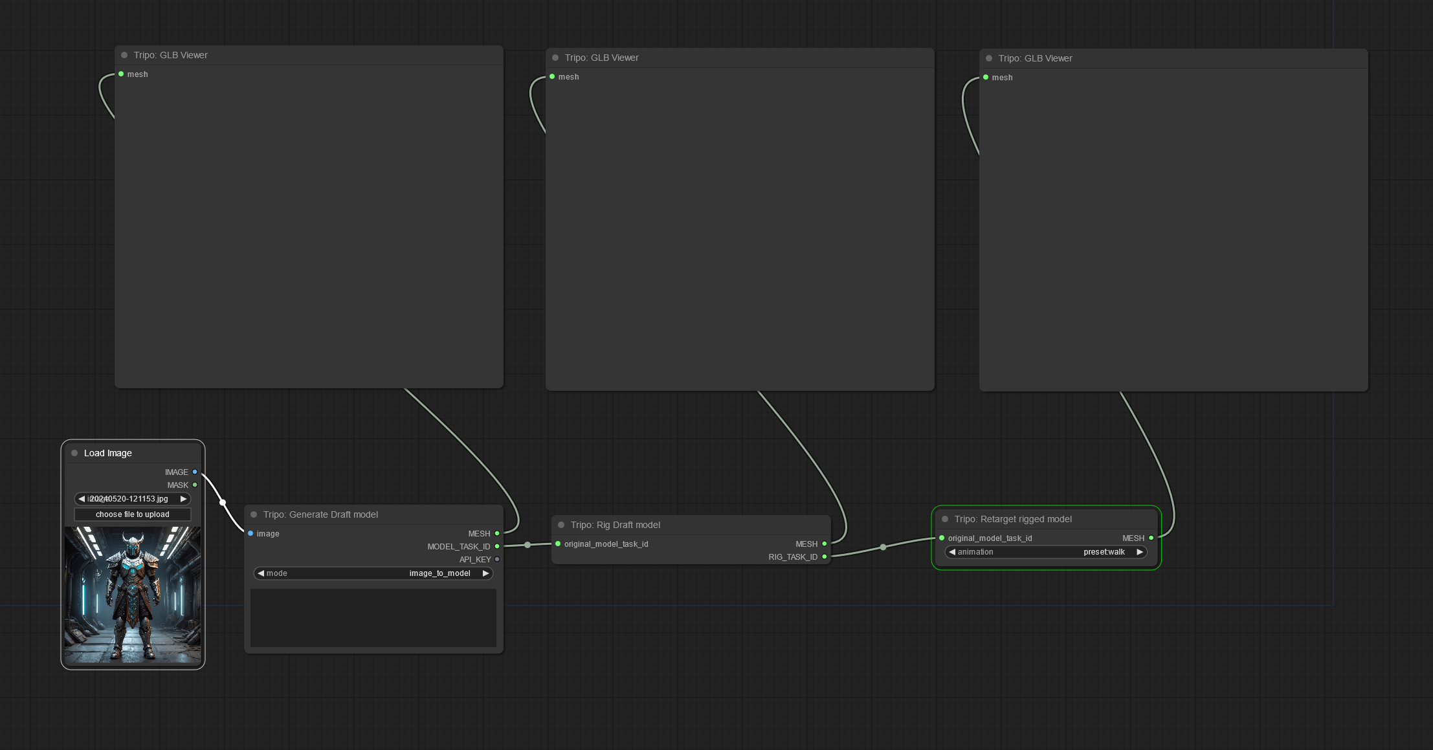Click MESH output dot on Generate Draft model
Viewport: 1433px width, 750px height.
click(x=497, y=533)
